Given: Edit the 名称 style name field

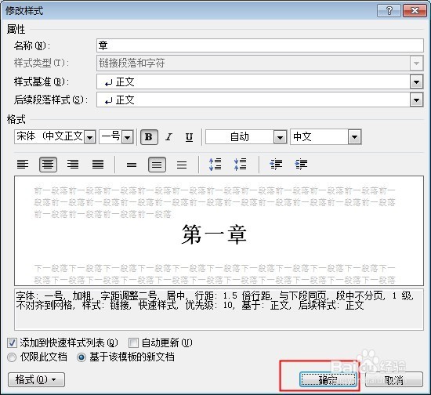Looking at the screenshot, I should coord(260,45).
